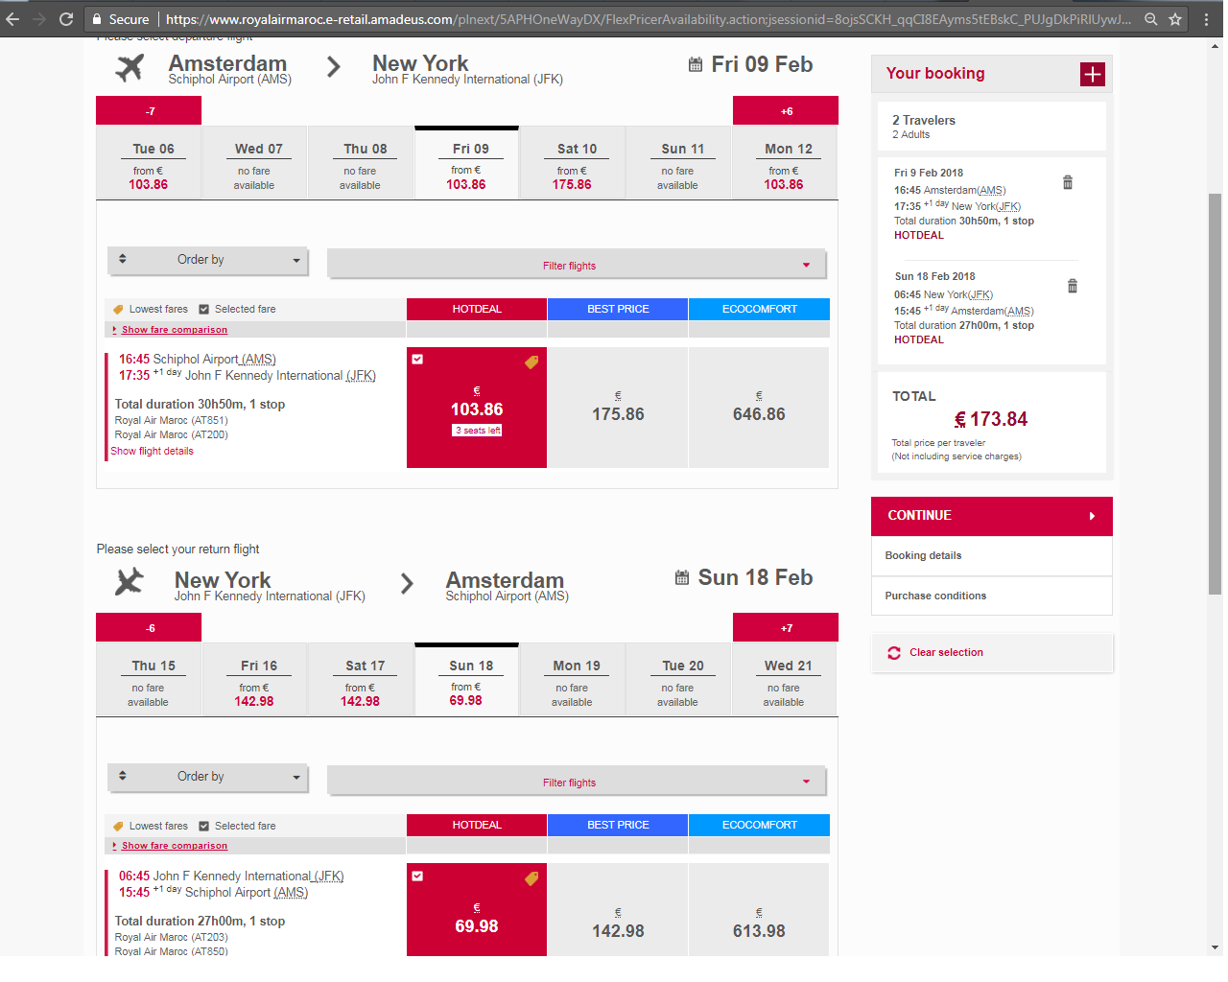Click the 2 Travelers summary text
Viewport: 1228px width, 982px height.
pyautogui.click(x=924, y=121)
